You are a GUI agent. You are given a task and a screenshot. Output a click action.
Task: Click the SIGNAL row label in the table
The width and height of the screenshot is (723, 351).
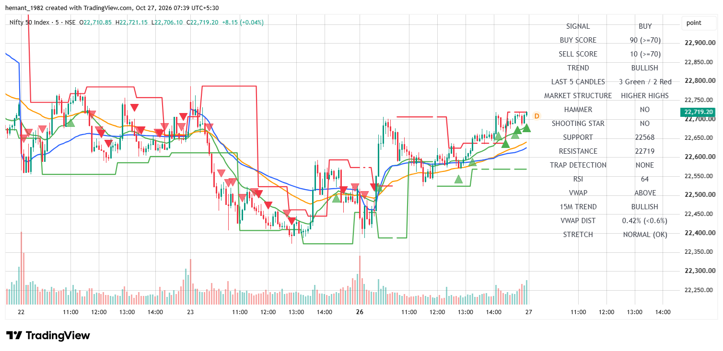click(578, 26)
